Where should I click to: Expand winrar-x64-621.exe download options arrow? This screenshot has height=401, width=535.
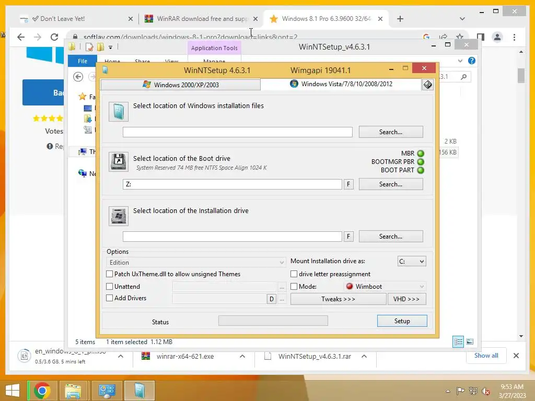click(x=242, y=356)
